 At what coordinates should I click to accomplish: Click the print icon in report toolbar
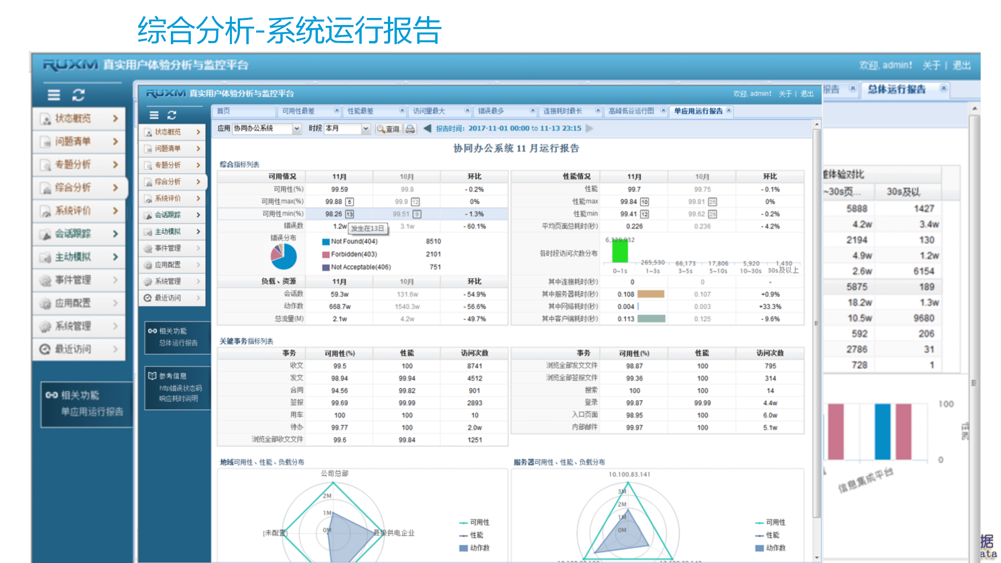(410, 129)
